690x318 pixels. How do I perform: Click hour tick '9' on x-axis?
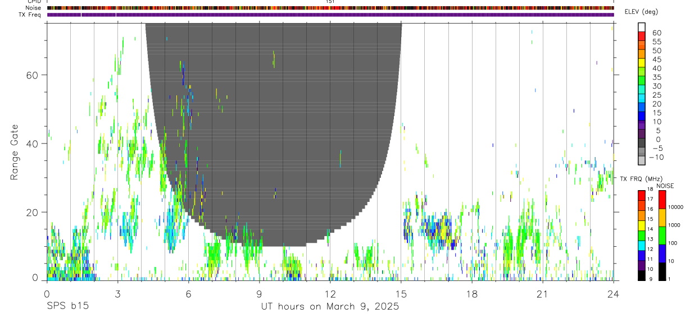click(259, 294)
